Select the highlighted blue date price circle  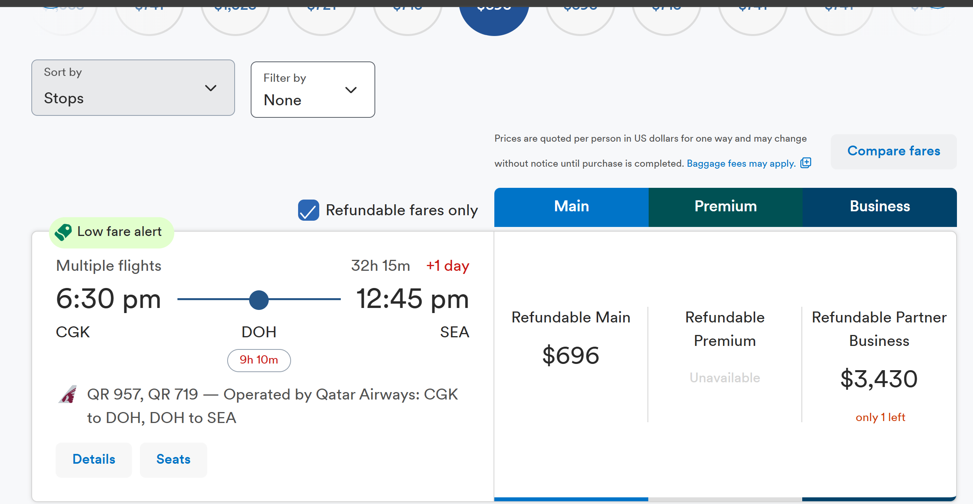pyautogui.click(x=494, y=16)
